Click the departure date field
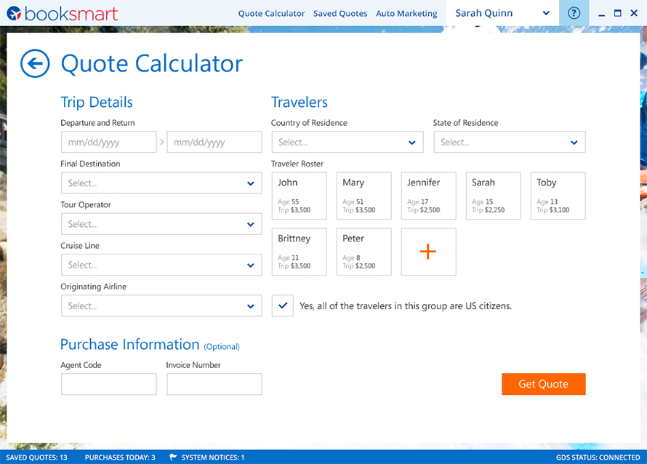647x464 pixels. click(x=108, y=143)
